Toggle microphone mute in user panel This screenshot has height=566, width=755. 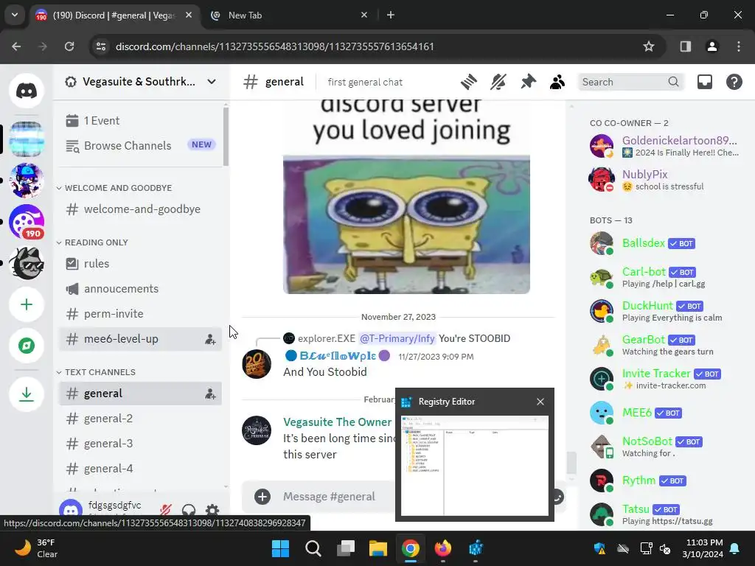tap(166, 510)
